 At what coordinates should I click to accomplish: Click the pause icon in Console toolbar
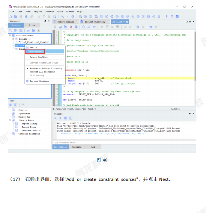tap(60, 118)
